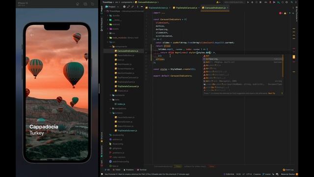
Task: Collapse the TravelApp project root
Action: click(x=105, y=11)
